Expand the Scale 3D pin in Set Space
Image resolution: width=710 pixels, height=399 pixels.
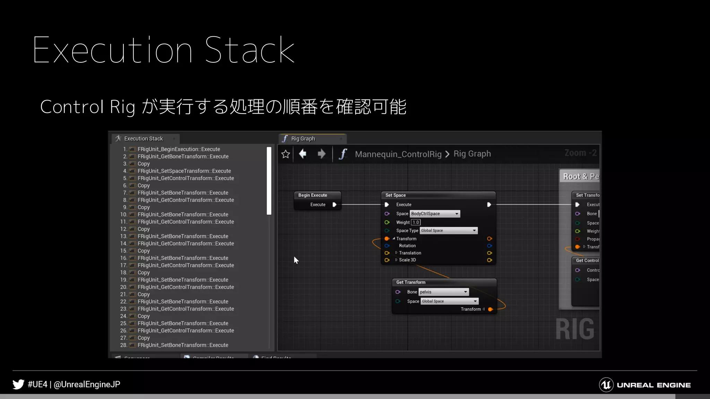click(396, 260)
